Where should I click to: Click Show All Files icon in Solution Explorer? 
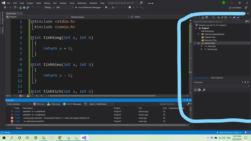[226, 17]
